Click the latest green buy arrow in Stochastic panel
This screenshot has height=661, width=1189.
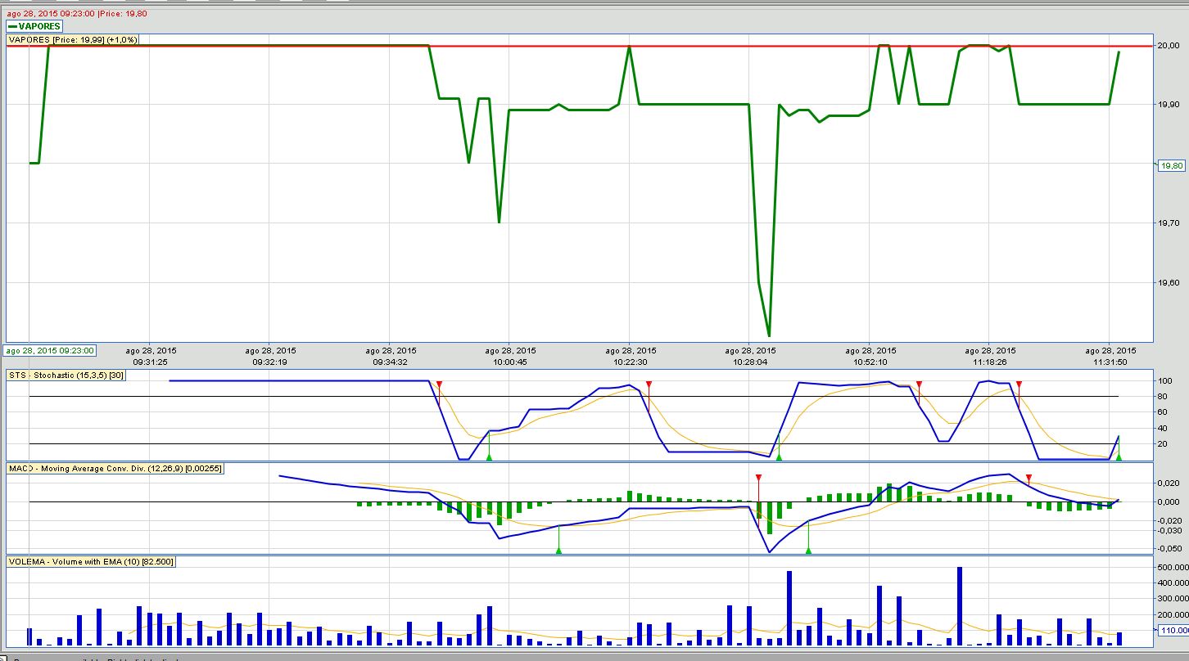(x=1119, y=456)
